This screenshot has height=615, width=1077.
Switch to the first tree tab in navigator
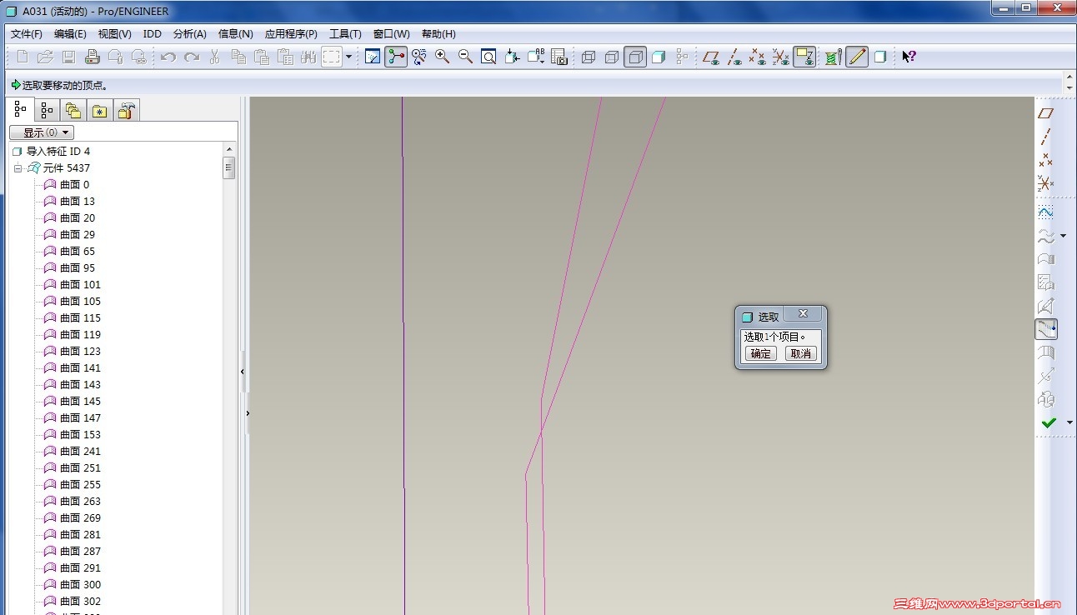pos(21,109)
